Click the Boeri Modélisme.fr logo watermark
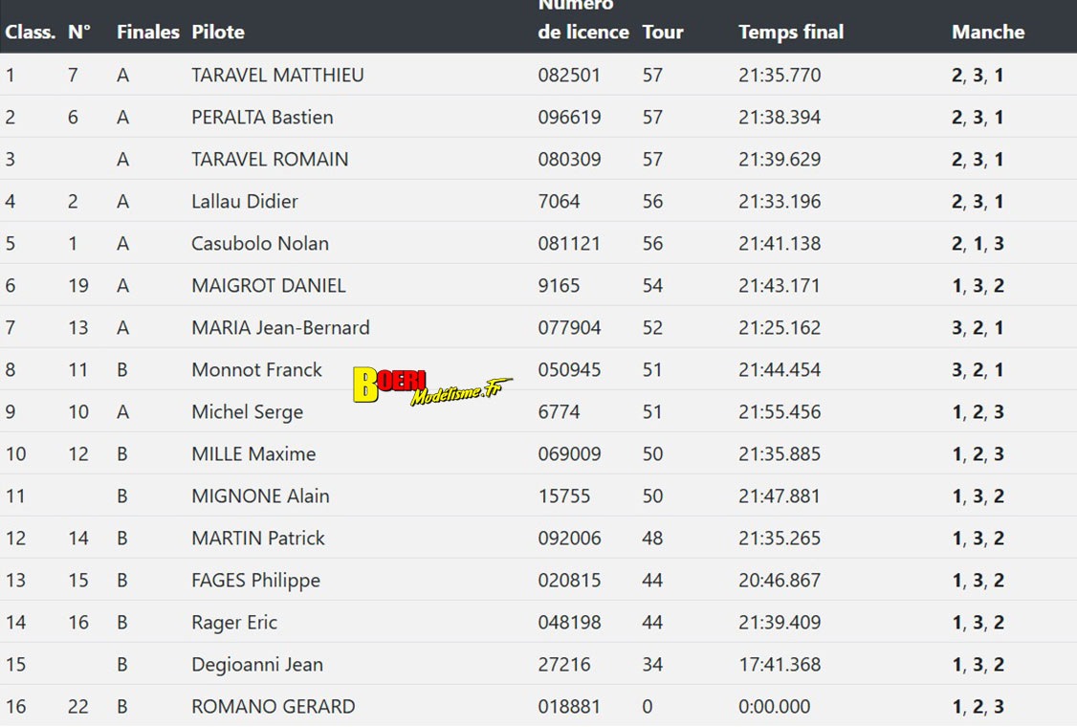The height and width of the screenshot is (727, 1077). pos(431,386)
